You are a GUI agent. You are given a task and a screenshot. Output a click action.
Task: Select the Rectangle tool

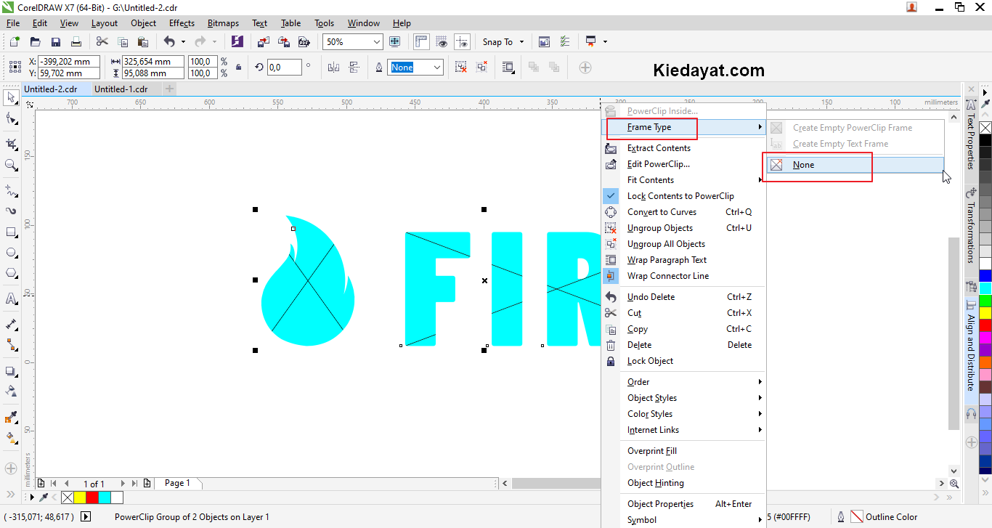[11, 232]
